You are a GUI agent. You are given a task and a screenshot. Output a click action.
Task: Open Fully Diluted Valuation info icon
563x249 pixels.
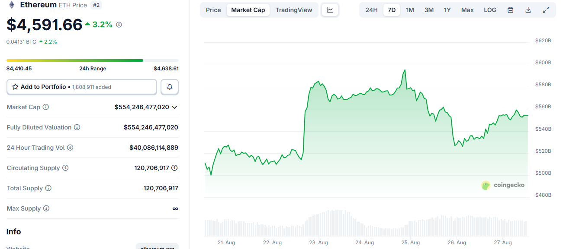[77, 127]
